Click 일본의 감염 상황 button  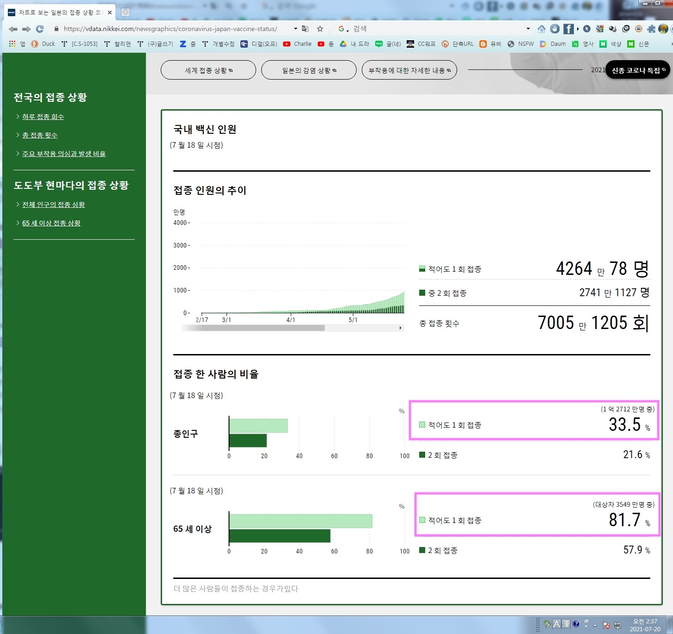[309, 70]
